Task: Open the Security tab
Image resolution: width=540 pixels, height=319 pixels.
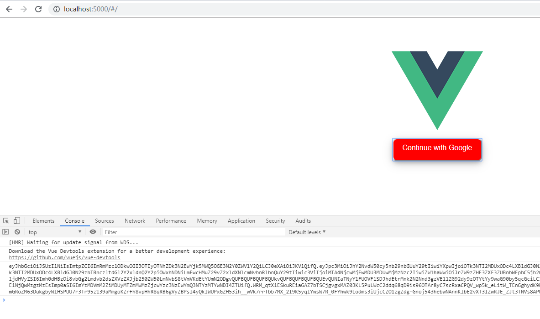Action: [276, 221]
